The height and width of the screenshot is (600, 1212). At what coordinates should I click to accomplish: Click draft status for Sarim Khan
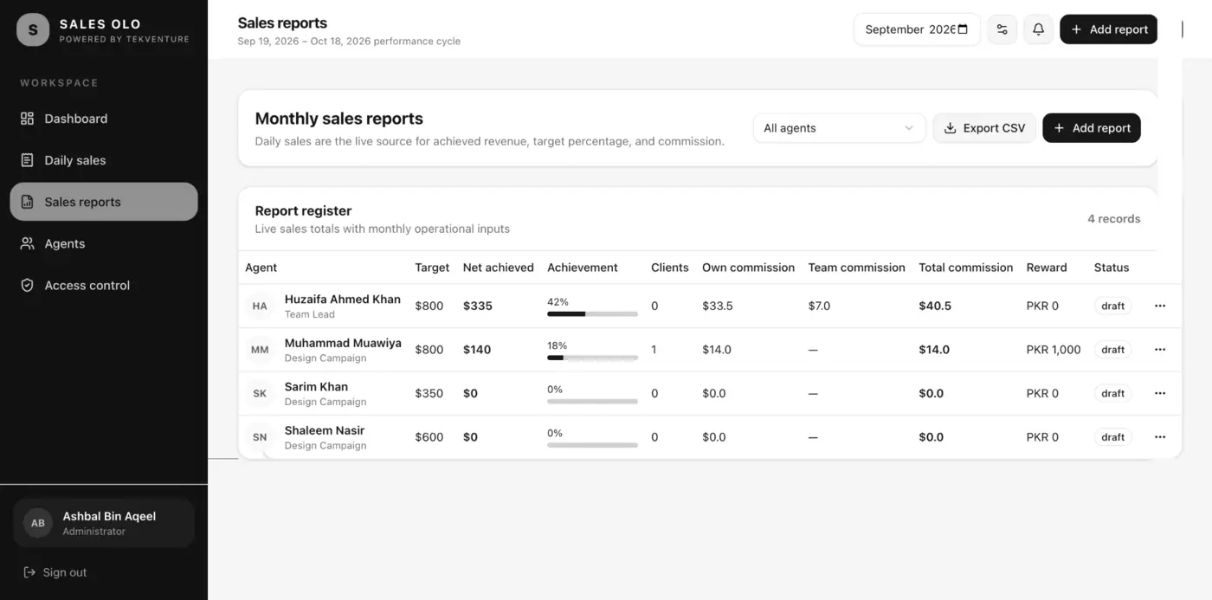[1112, 393]
